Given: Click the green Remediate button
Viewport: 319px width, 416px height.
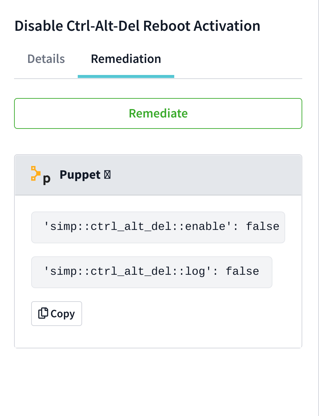Looking at the screenshot, I should pos(158,113).
